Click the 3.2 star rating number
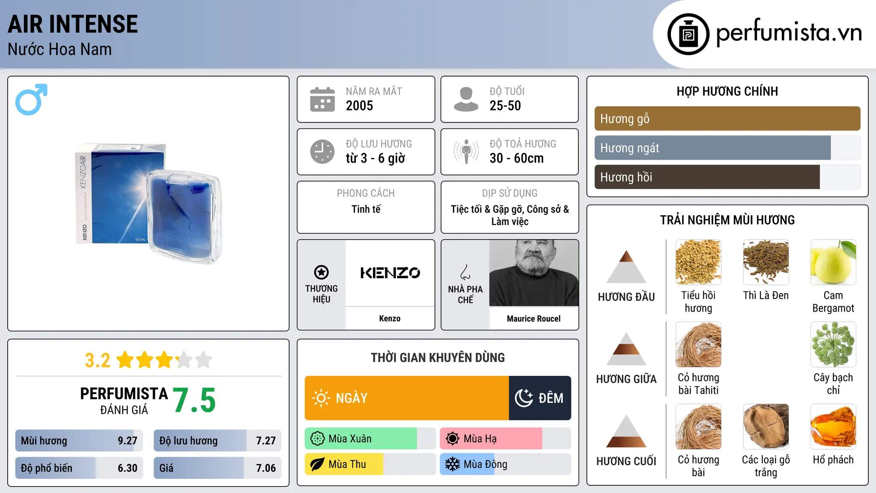Viewport: 876px width, 493px height. (98, 360)
